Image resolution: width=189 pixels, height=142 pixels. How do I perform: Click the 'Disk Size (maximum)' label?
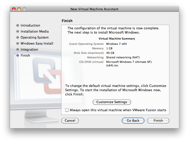(x=89, y=53)
